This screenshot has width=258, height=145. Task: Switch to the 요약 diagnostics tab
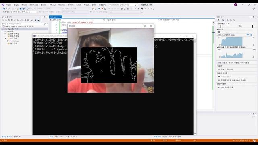(219, 63)
